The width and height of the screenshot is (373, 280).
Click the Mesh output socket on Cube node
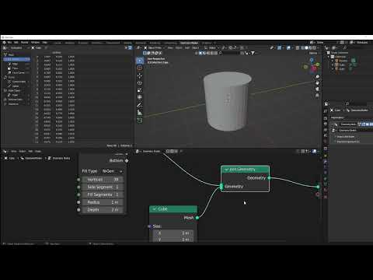197,218
